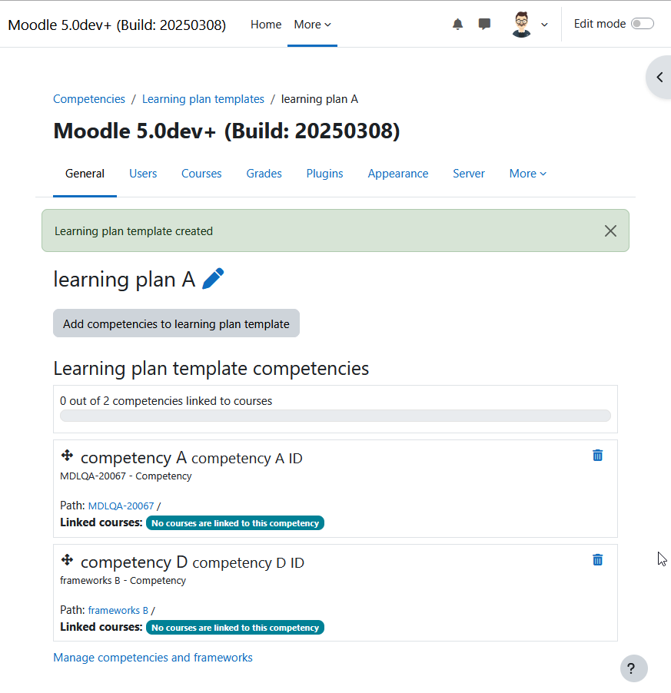Dismiss the Learning plan template created alert
This screenshot has height=693, width=671.
[x=610, y=230]
